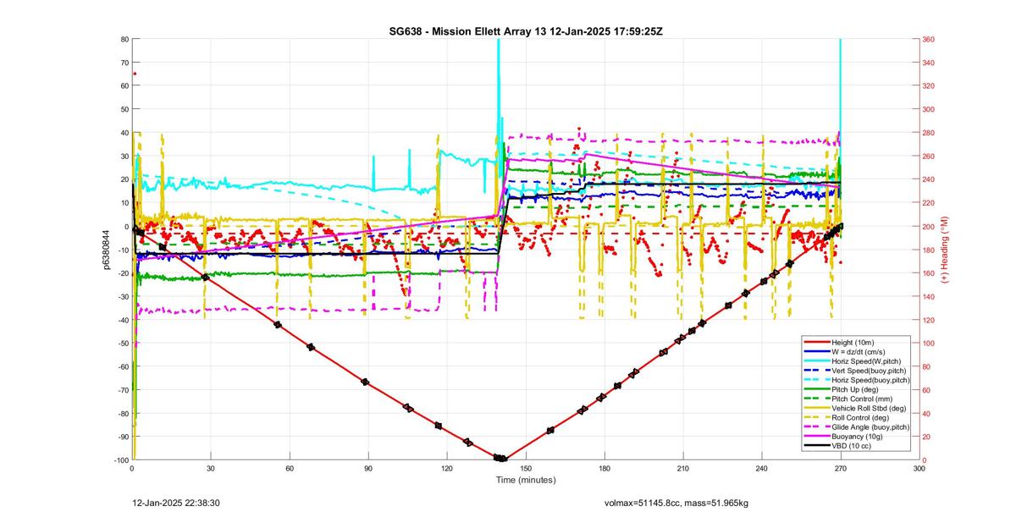Click the plot title SG638 Mission Ellett Array 13
The image size is (1016, 517).
click(525, 31)
